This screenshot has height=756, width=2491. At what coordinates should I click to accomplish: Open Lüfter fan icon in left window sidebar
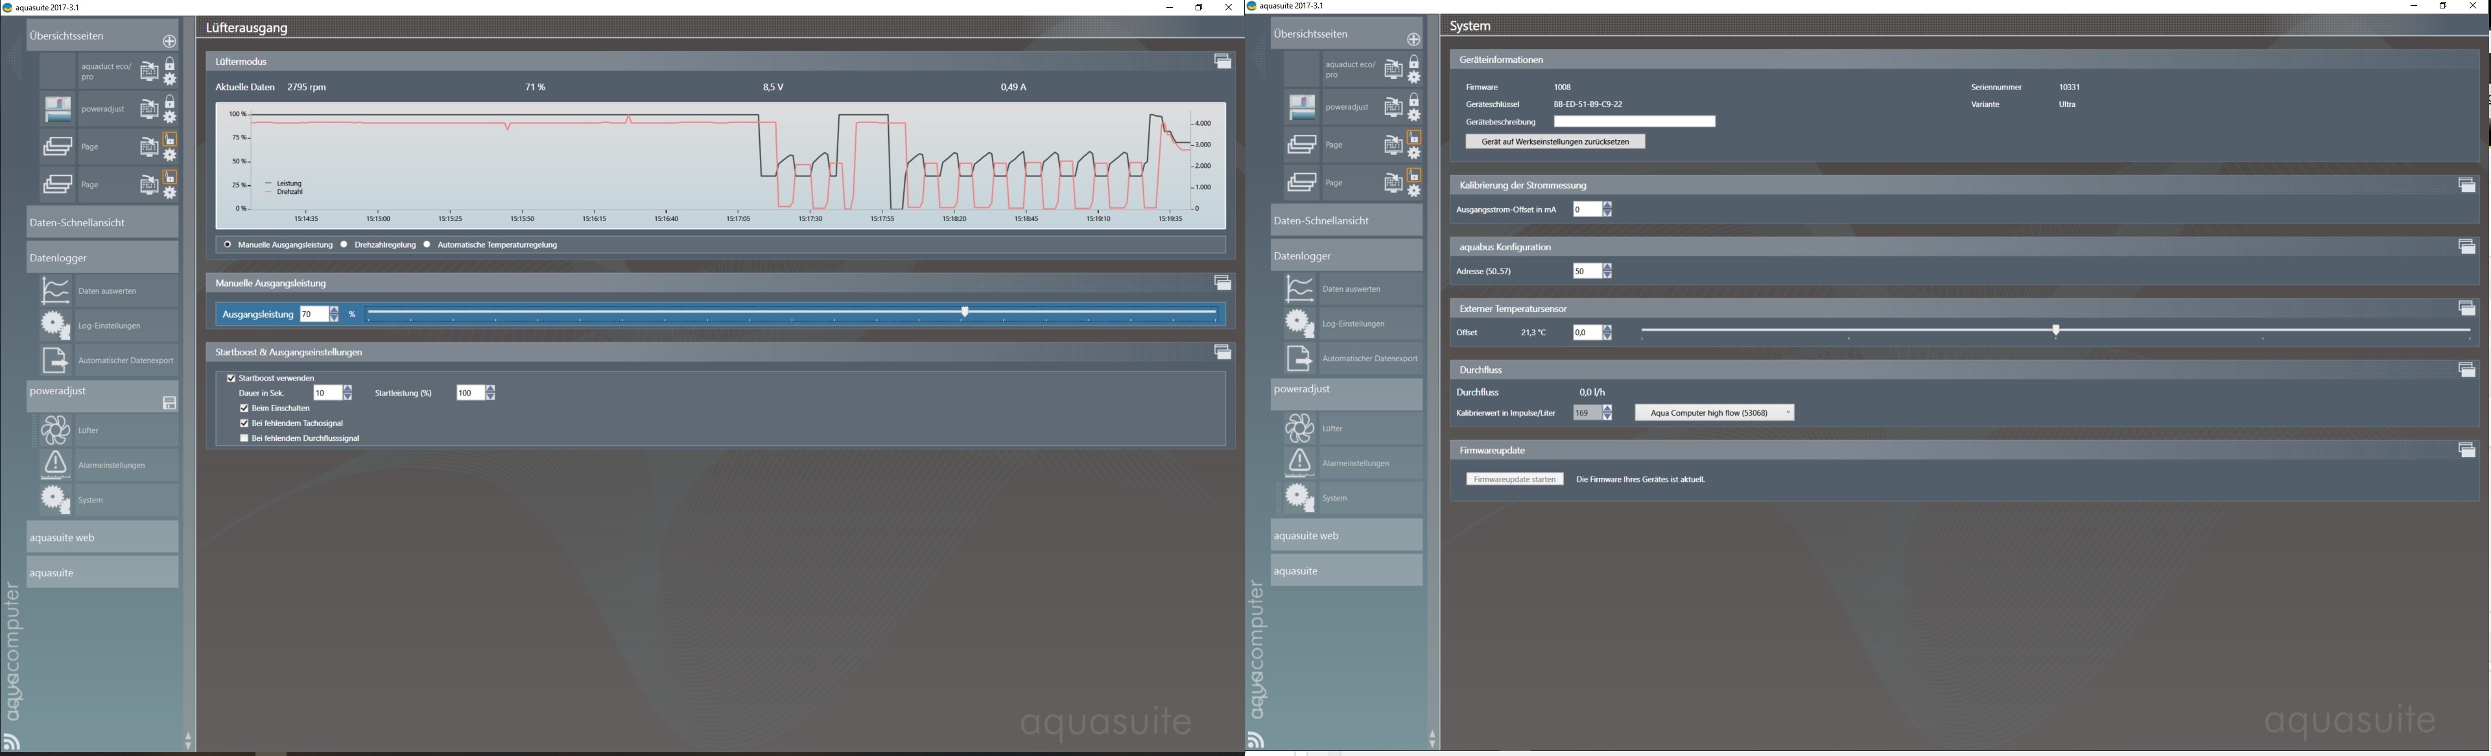pyautogui.click(x=56, y=431)
